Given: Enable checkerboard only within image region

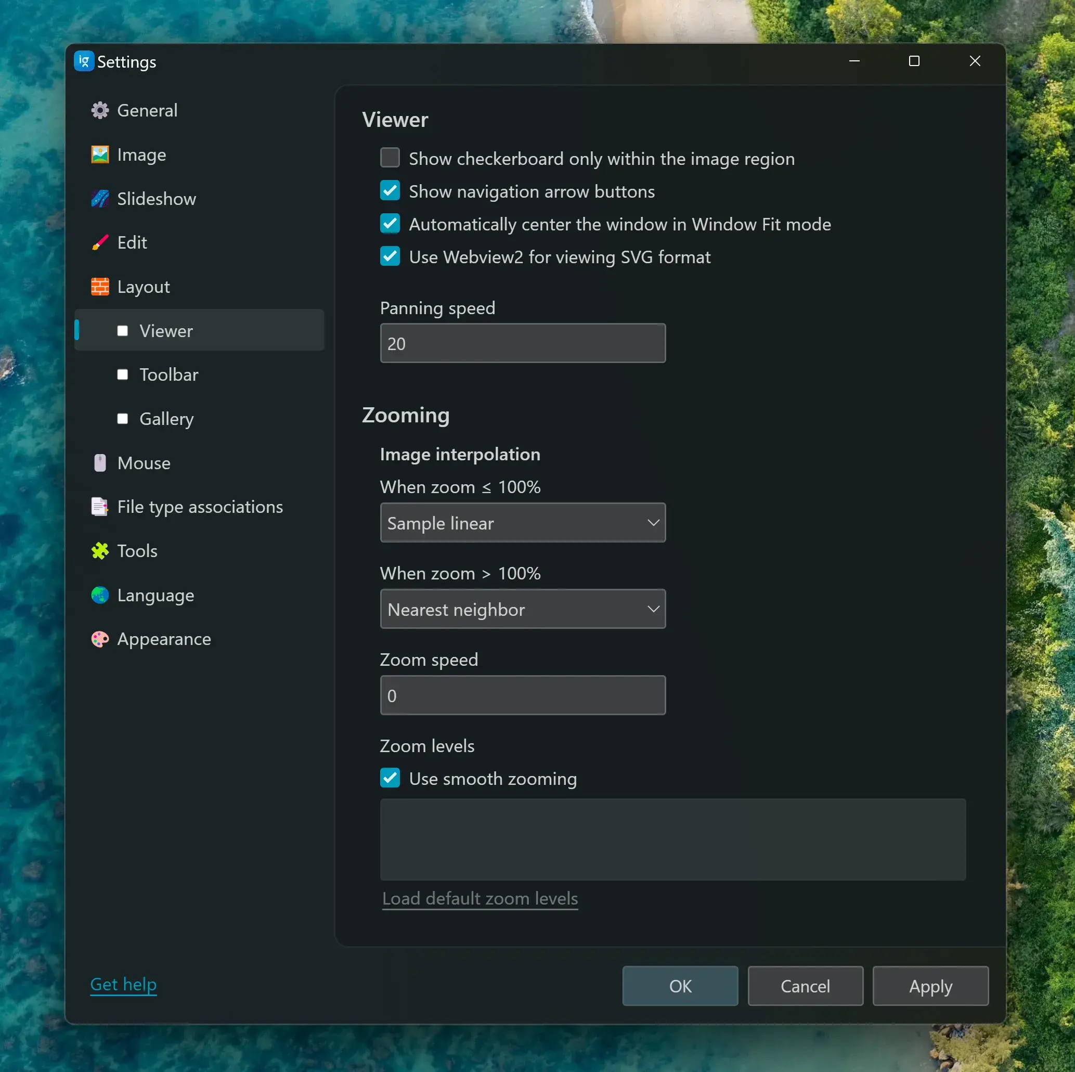Looking at the screenshot, I should coord(390,158).
